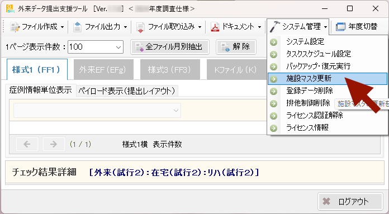Image resolution: width=389 pixels, height=214 pixels.
Task: Click the 様式1横 表示件数 label
Action: coord(152,144)
